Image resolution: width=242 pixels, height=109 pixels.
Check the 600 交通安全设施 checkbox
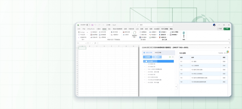point(146,77)
